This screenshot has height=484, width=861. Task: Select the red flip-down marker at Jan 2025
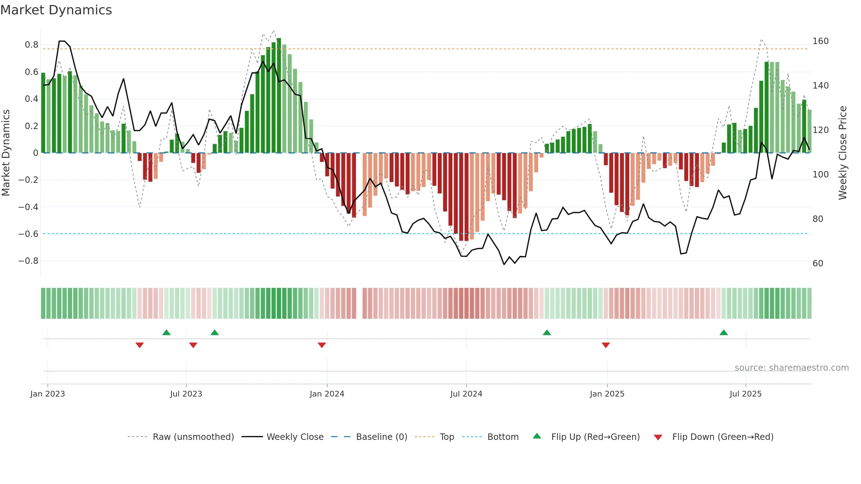pyautogui.click(x=606, y=345)
